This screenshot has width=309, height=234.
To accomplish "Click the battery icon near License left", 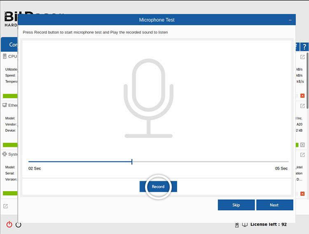I will [x=237, y=225].
